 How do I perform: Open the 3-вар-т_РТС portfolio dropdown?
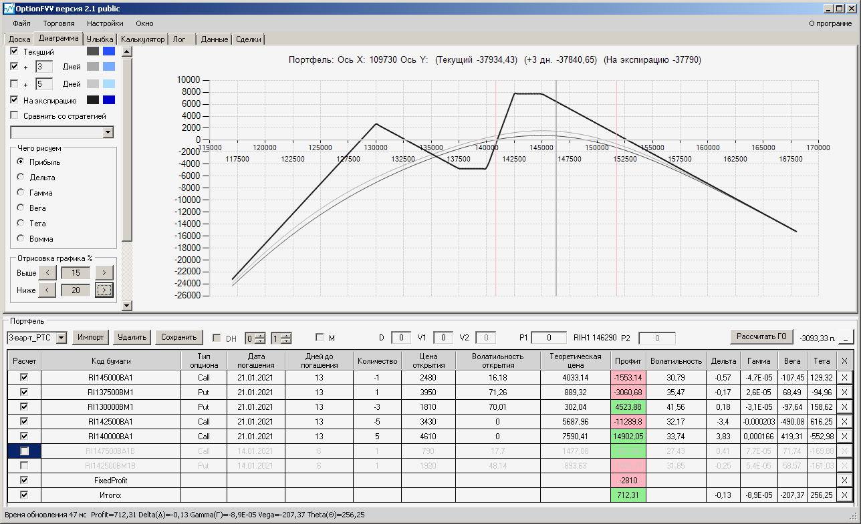61,337
